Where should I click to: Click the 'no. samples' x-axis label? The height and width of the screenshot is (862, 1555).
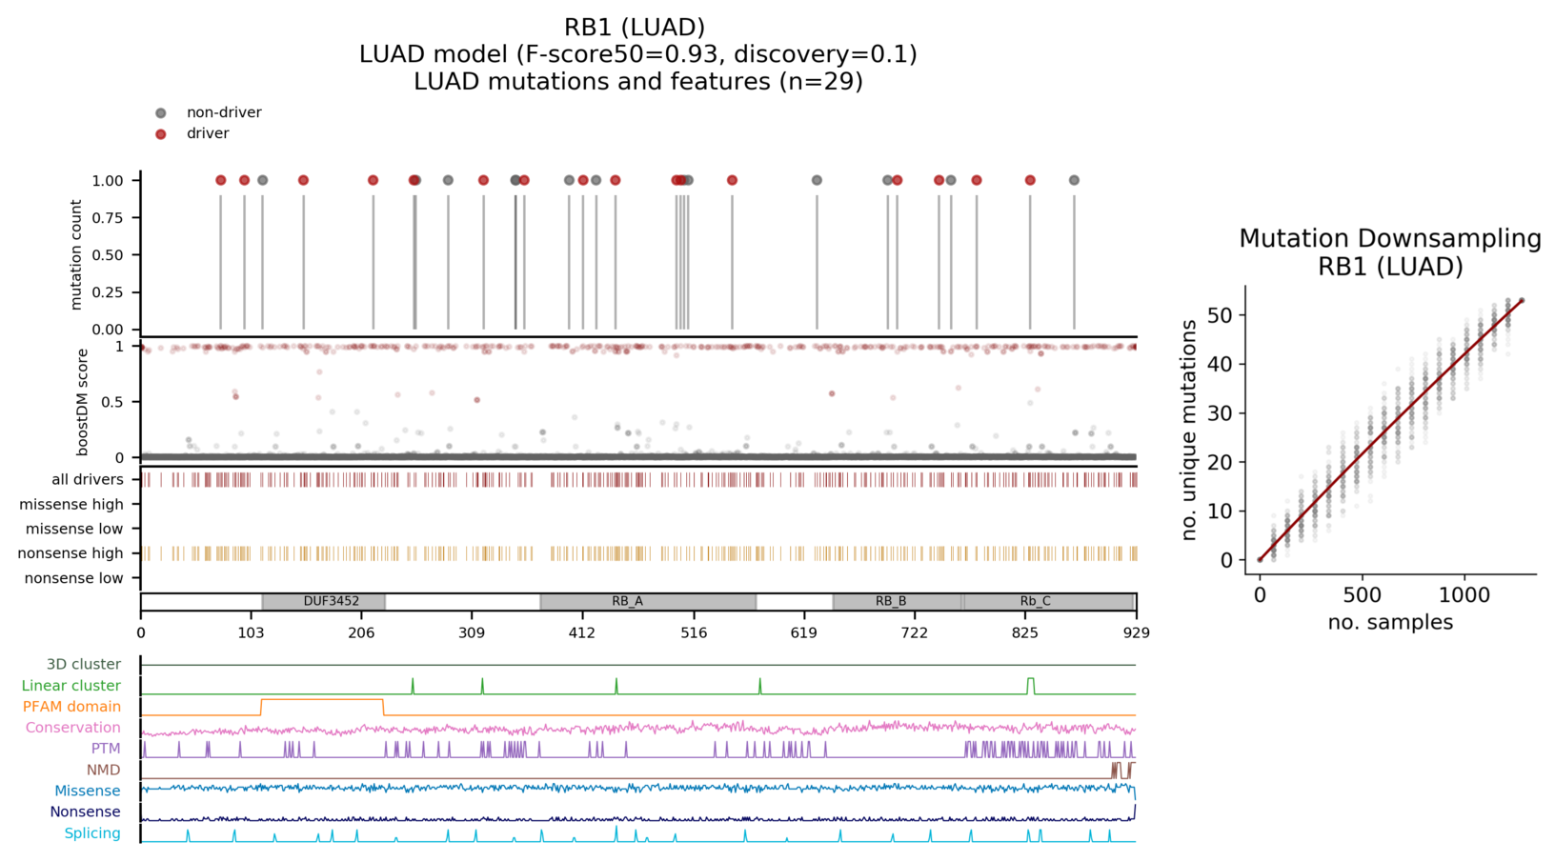1389,623
